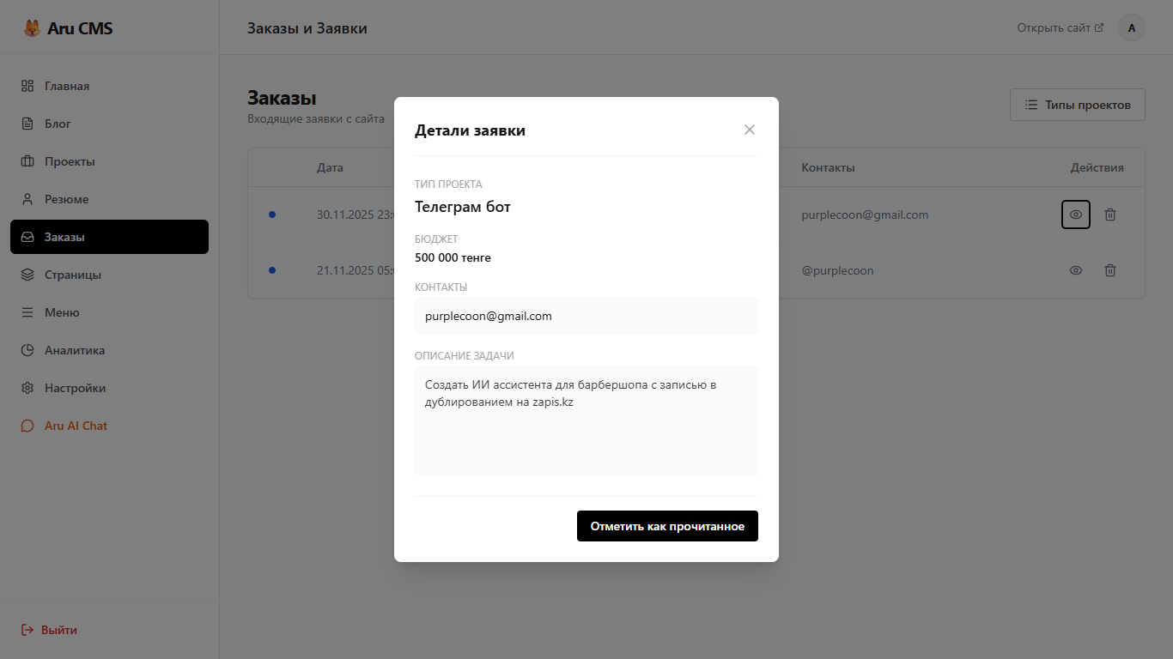Delete the purplecoon@gmail.com order with trash icon
The width and height of the screenshot is (1173, 659).
click(x=1109, y=215)
